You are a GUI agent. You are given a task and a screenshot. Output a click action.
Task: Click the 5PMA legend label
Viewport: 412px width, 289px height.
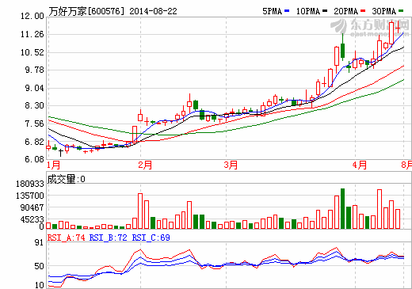272,11
